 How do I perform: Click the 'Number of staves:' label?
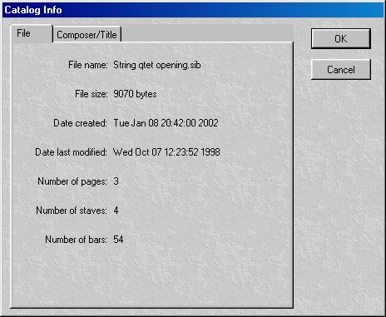coord(72,211)
